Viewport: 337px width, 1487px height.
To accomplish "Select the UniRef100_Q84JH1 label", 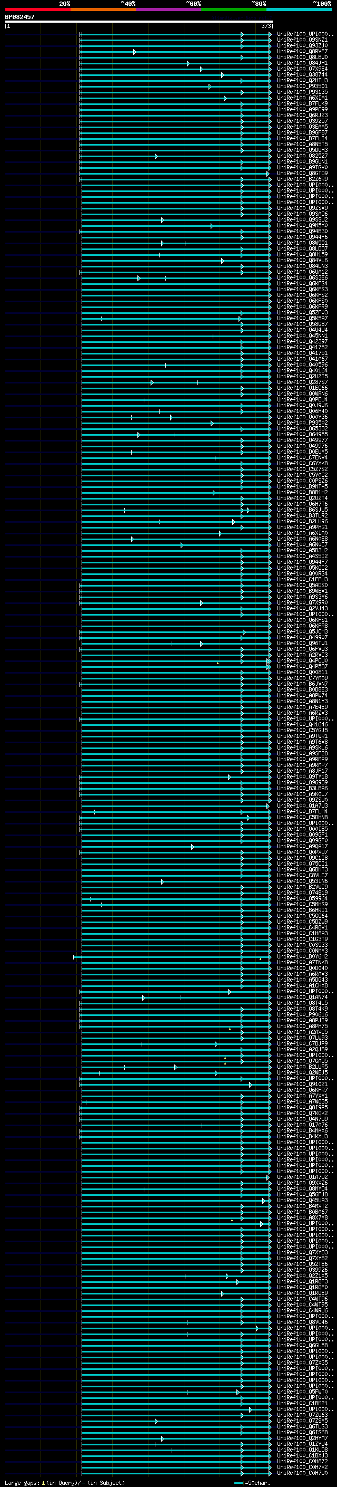I will [x=302, y=63].
